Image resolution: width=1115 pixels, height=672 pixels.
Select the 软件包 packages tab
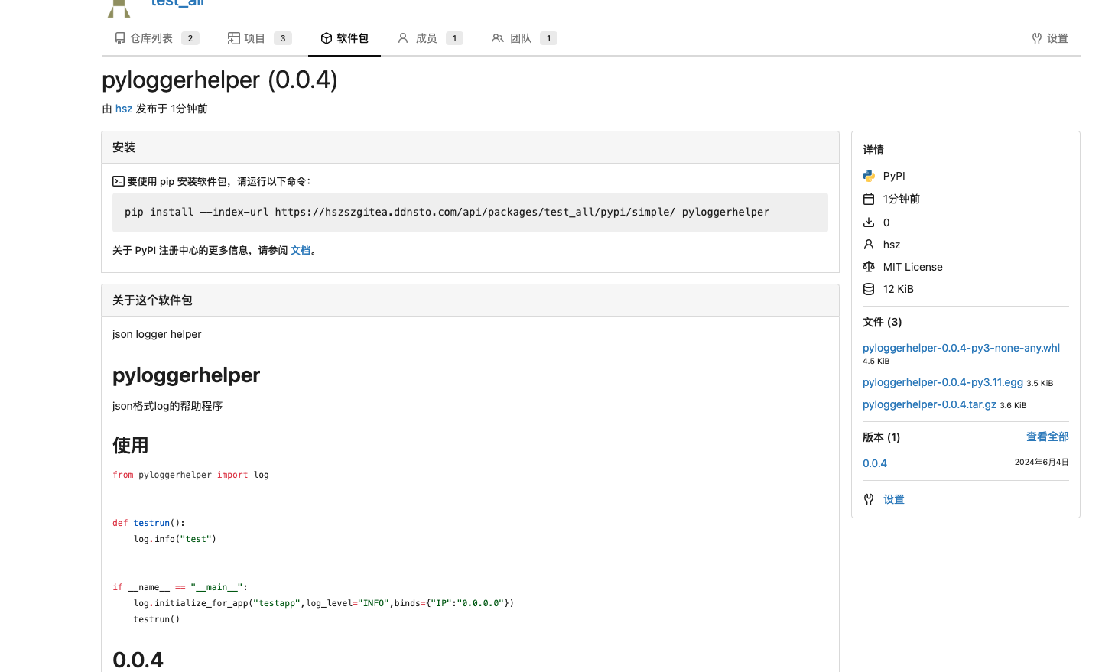344,38
